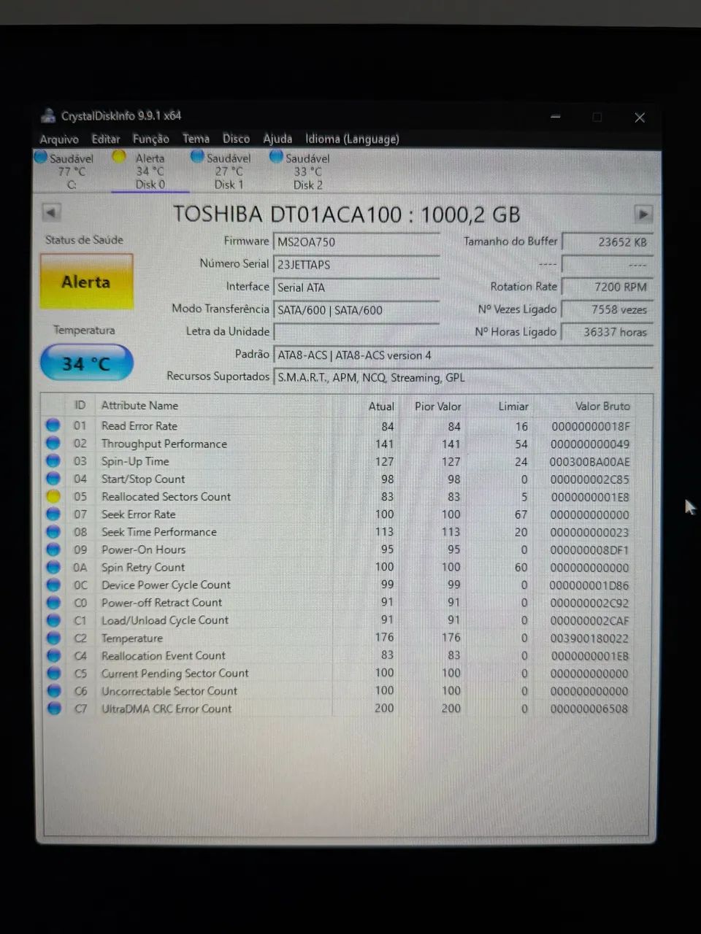Image resolution: width=701 pixels, height=934 pixels.
Task: Close the CrystalDiskInfo window
Action: [640, 117]
